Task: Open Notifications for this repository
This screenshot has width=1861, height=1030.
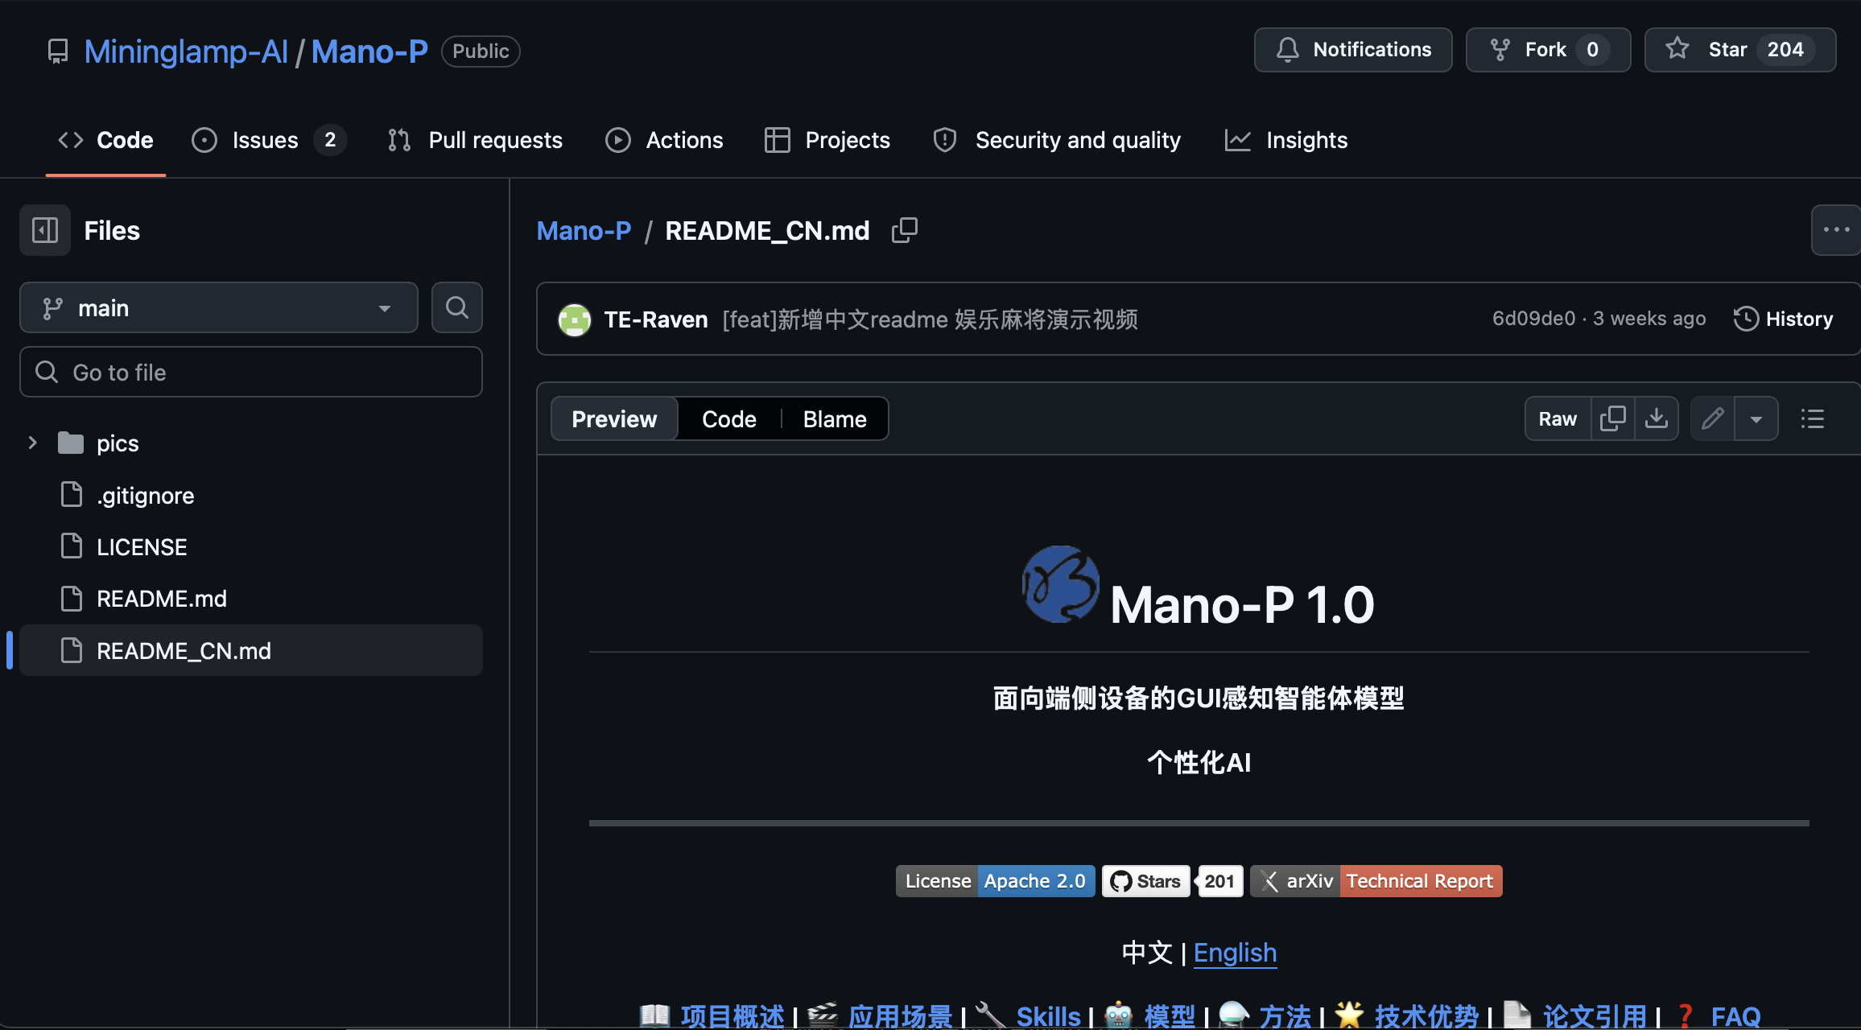Action: [x=1352, y=49]
